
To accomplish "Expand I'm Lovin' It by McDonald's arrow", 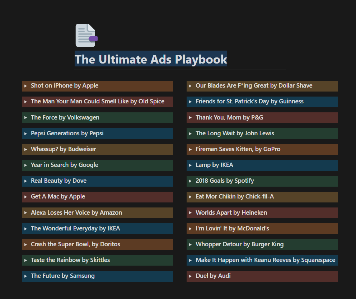I will pos(191,229).
